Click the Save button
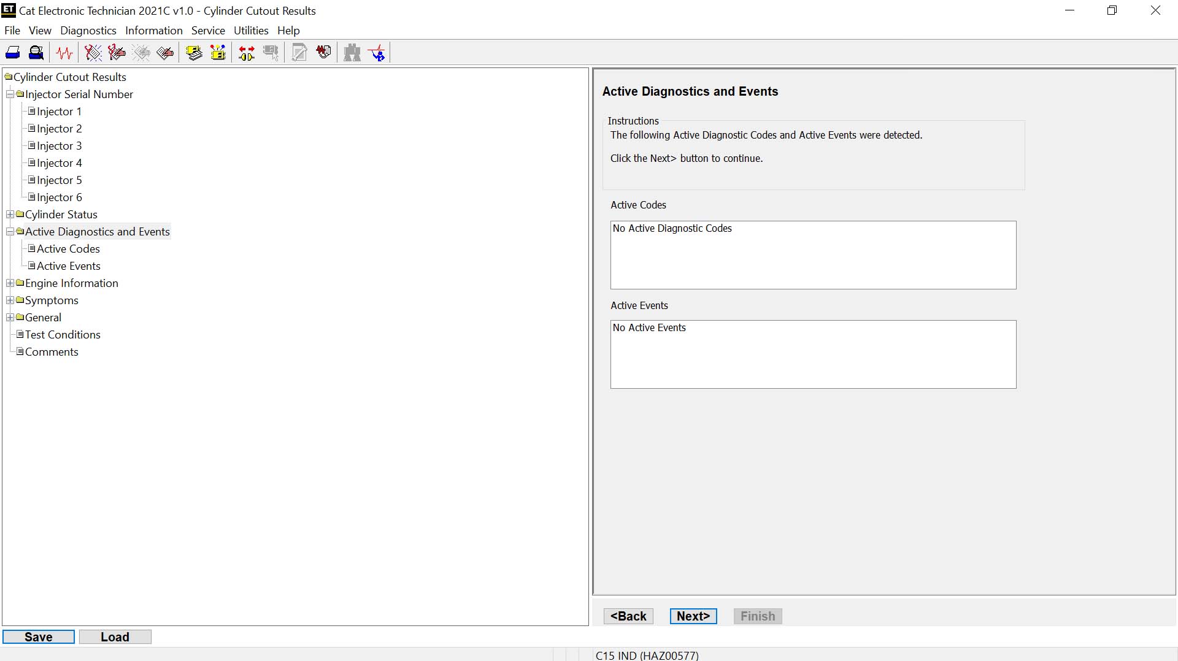1178x661 pixels. point(39,637)
